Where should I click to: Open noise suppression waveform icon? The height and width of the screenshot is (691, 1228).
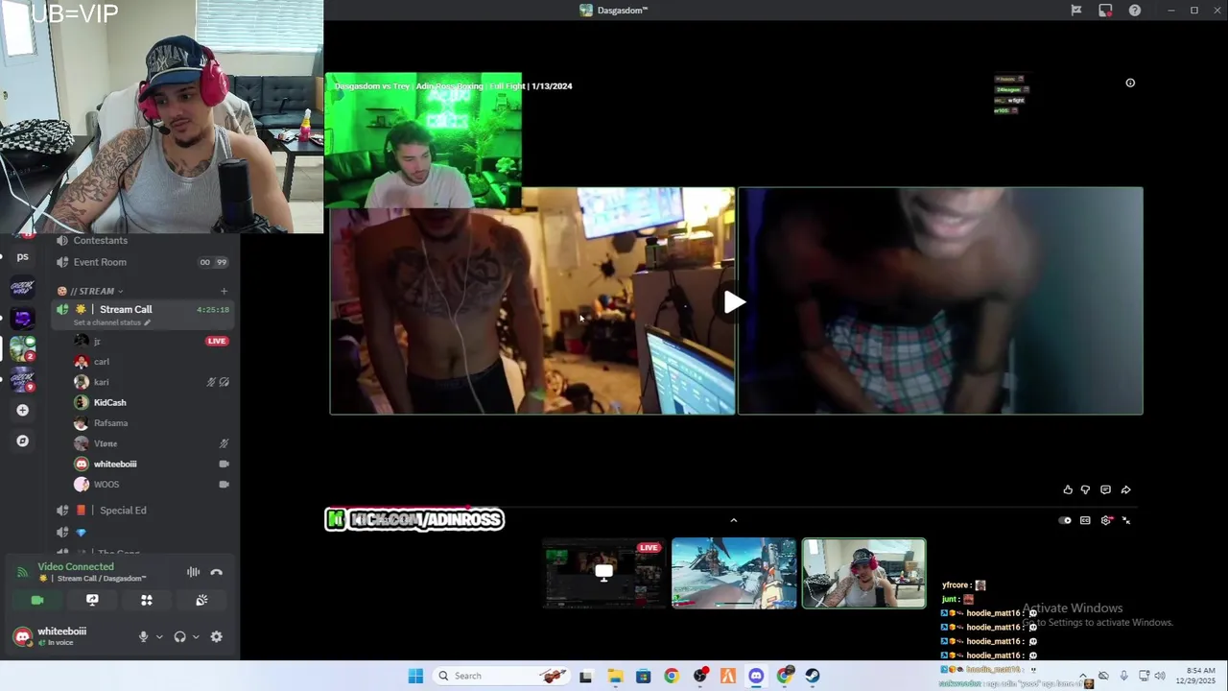click(x=193, y=572)
